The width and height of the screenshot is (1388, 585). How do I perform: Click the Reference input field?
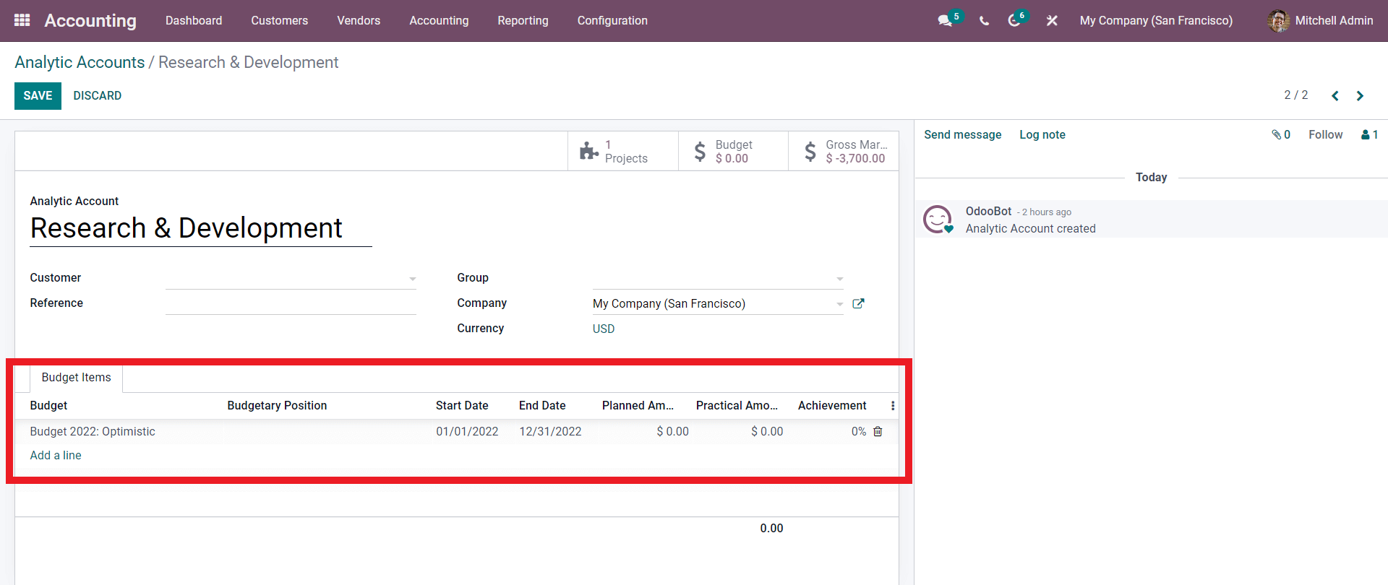[x=291, y=303]
